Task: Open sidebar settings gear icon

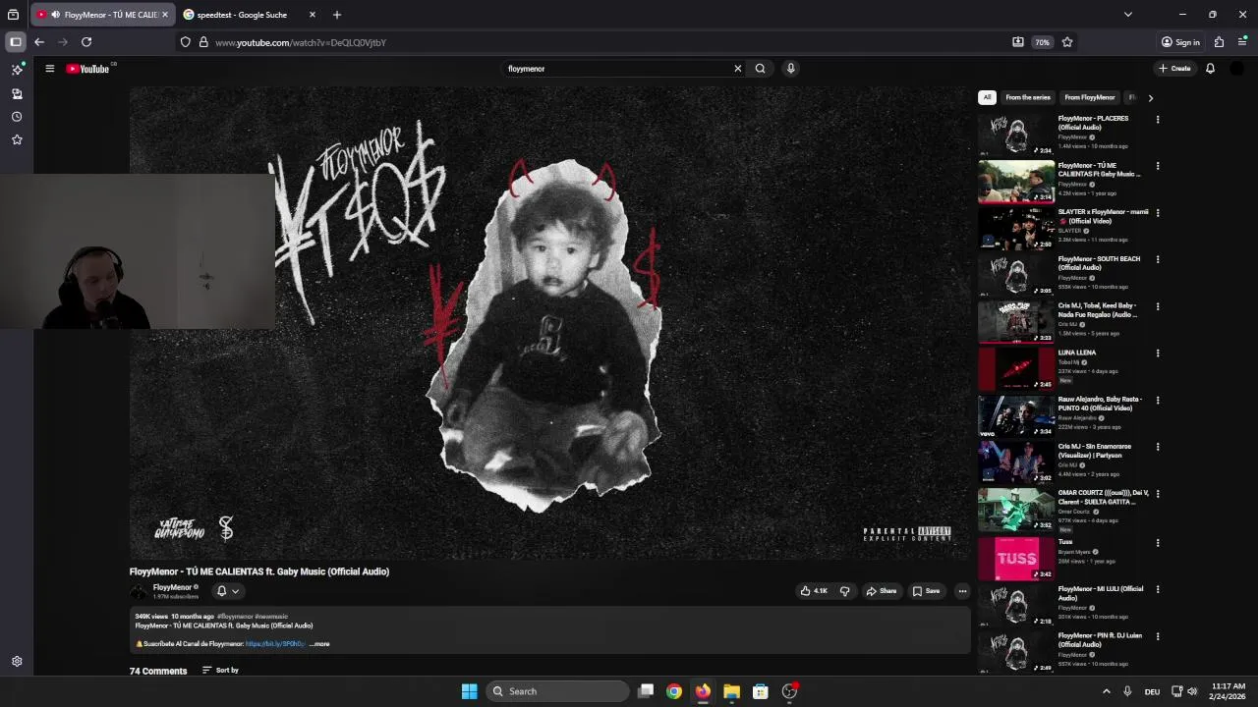Action: tap(17, 662)
